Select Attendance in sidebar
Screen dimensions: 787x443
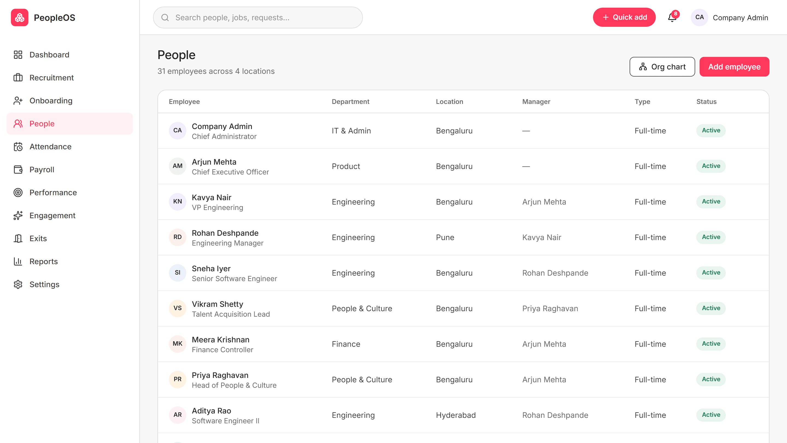coord(70,147)
